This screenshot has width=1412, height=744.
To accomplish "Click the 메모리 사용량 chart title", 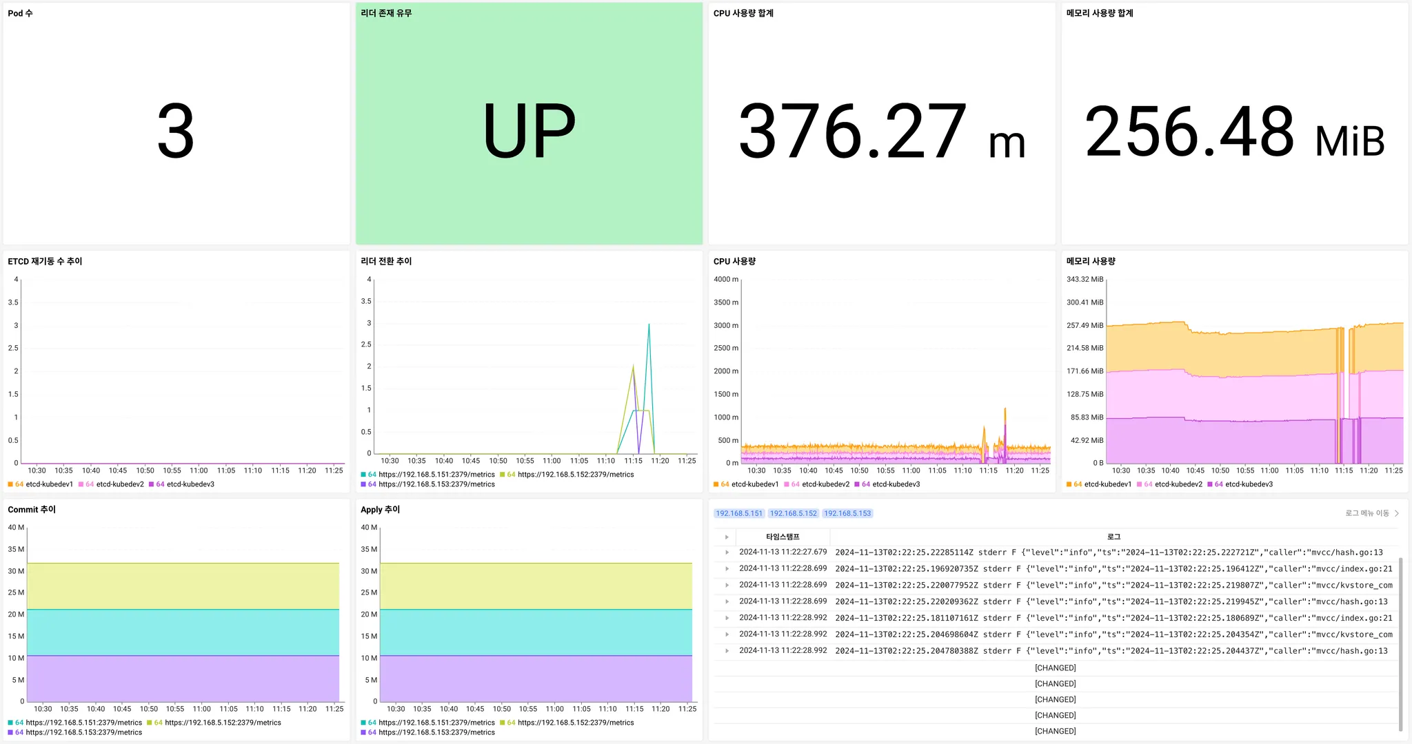I will pos(1091,261).
